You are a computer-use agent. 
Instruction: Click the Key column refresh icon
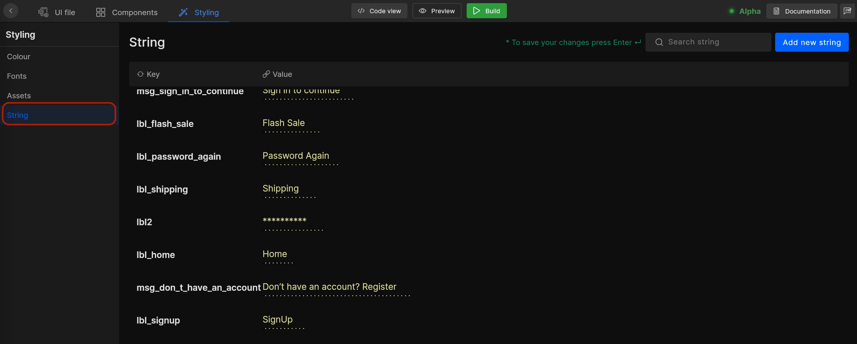click(140, 74)
